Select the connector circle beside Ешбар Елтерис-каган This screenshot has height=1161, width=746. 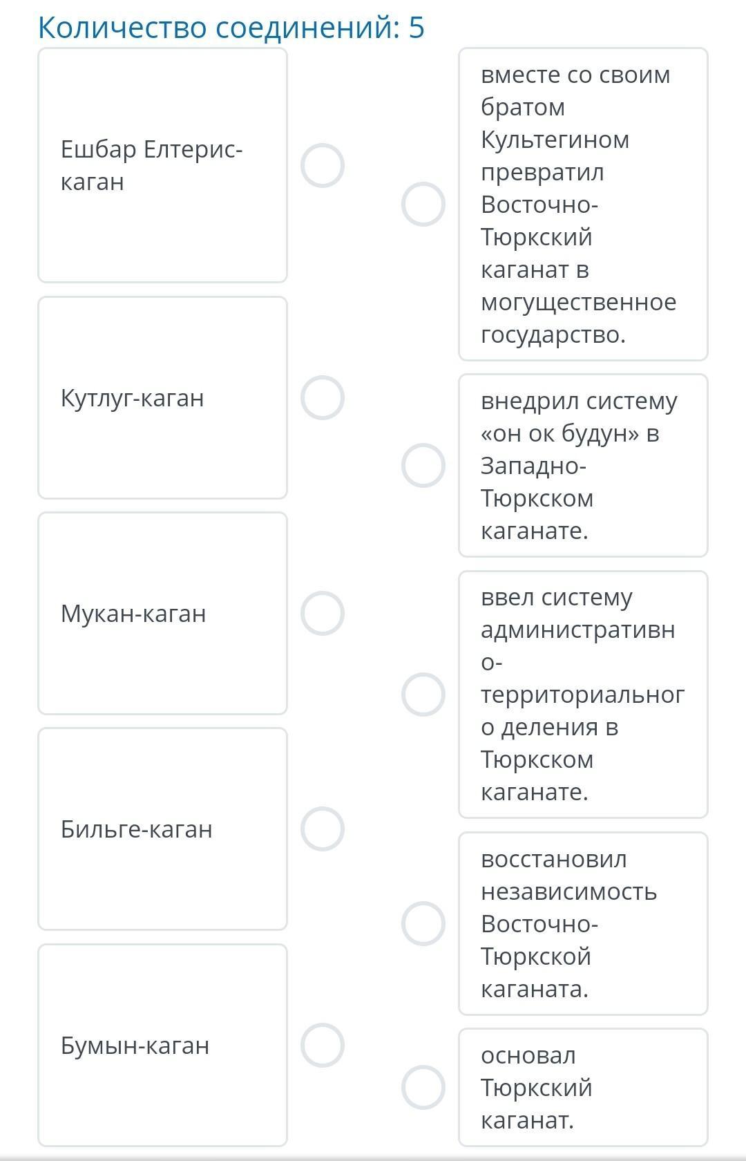pyautogui.click(x=323, y=166)
